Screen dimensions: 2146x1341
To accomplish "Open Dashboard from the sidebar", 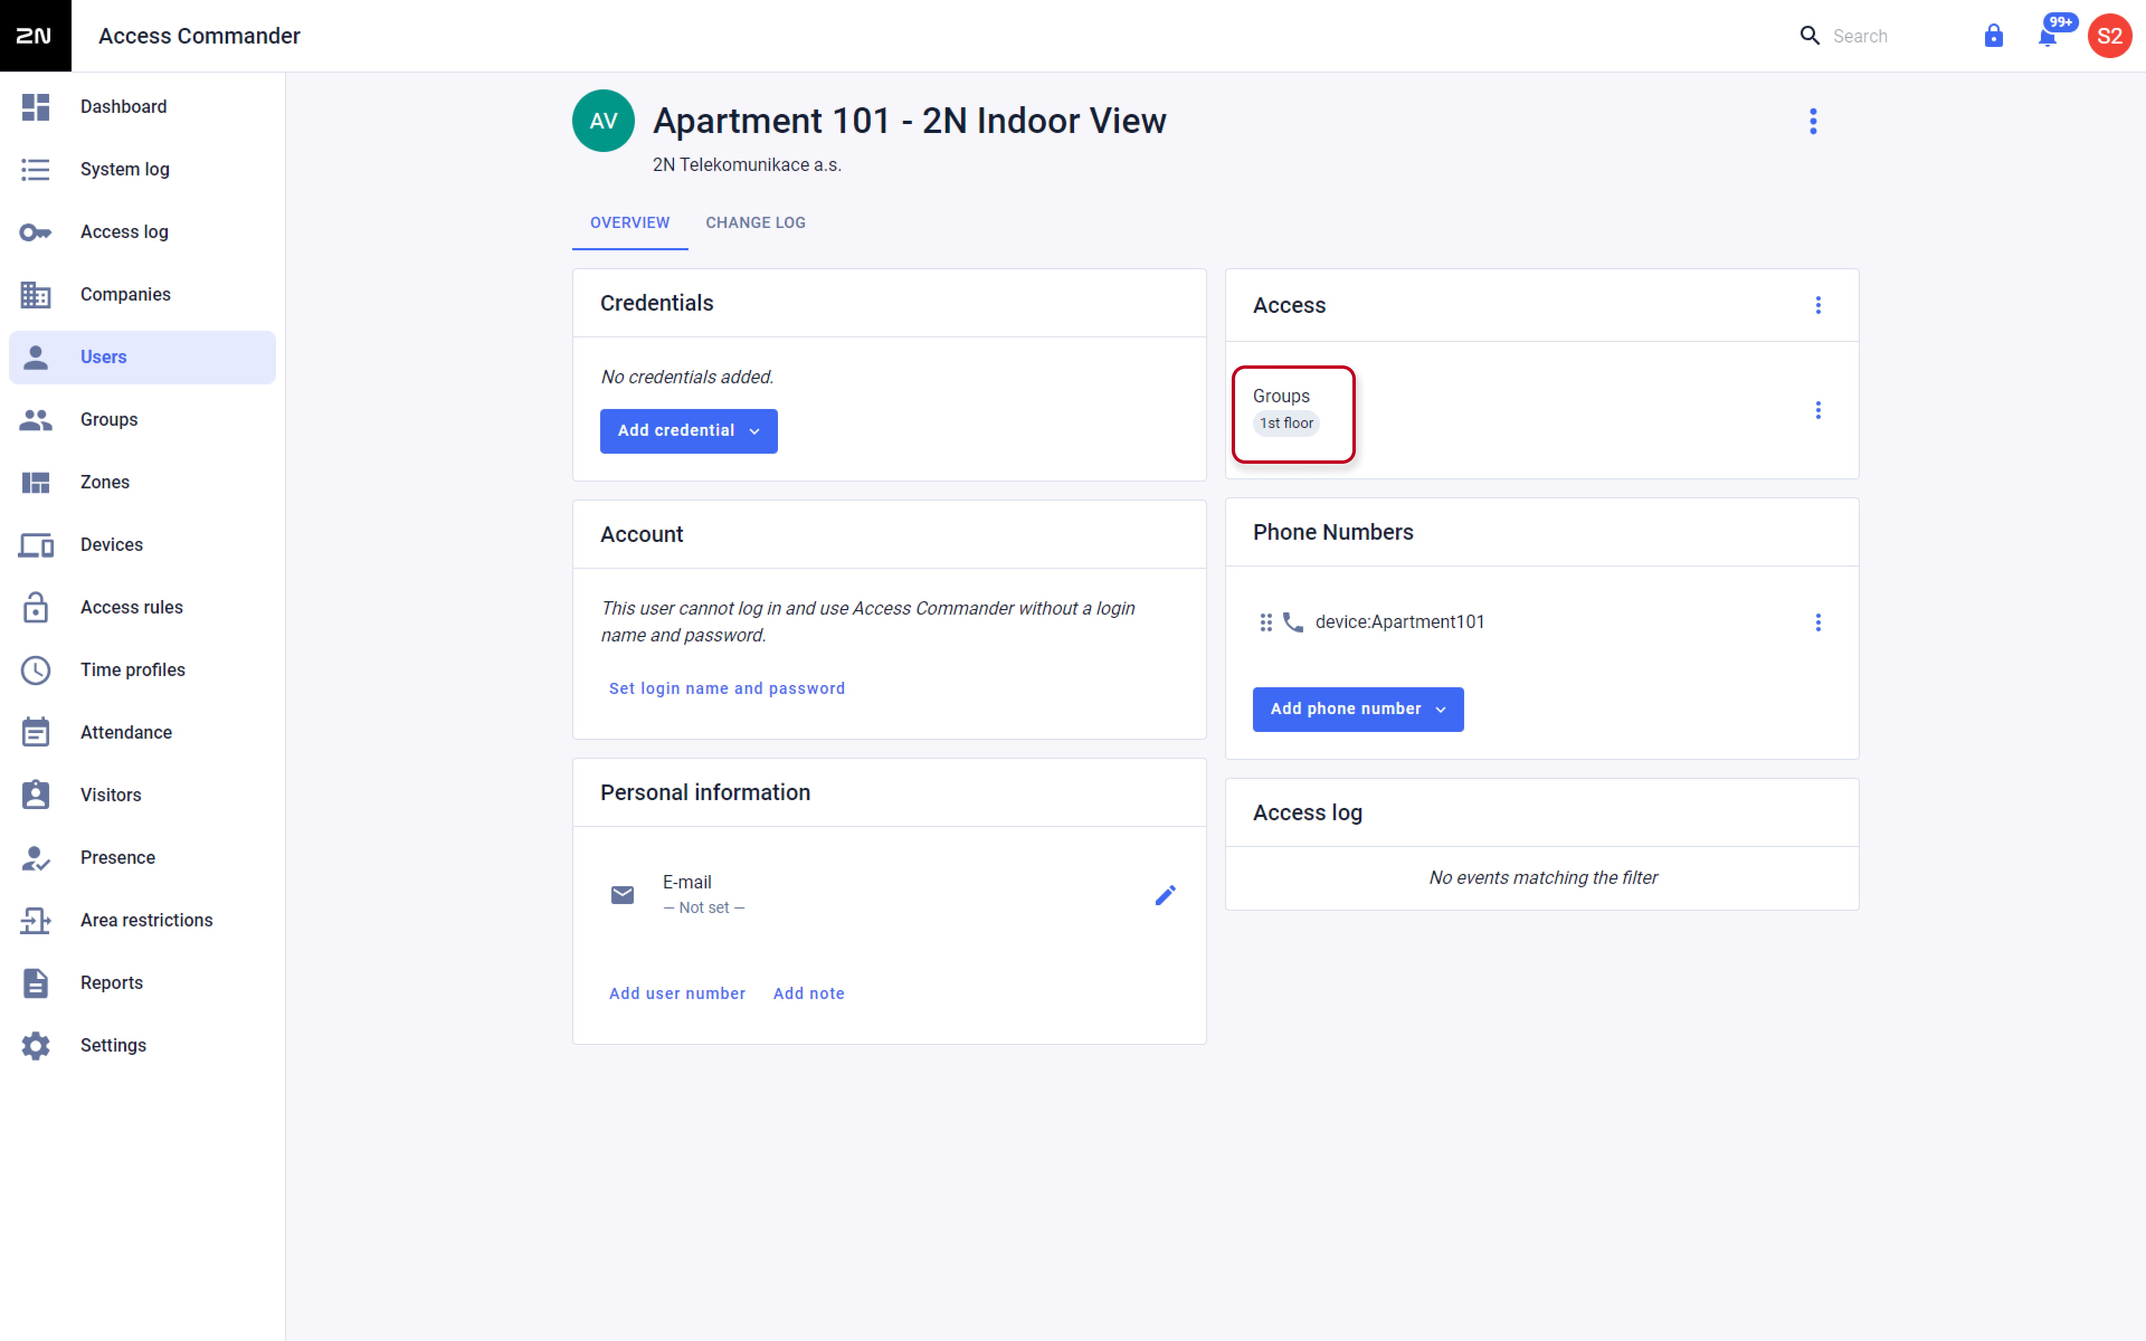I will tap(142, 106).
